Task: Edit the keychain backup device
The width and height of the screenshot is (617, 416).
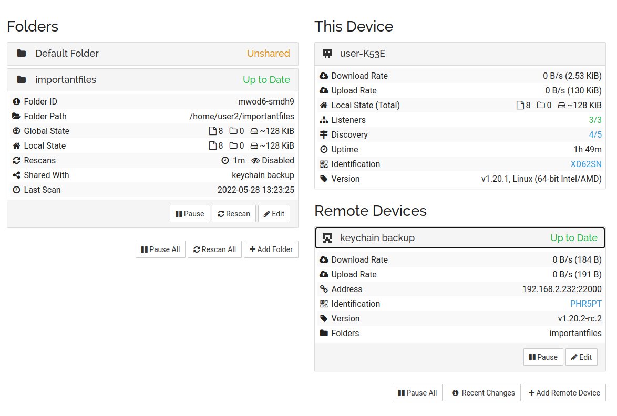Action: point(581,357)
